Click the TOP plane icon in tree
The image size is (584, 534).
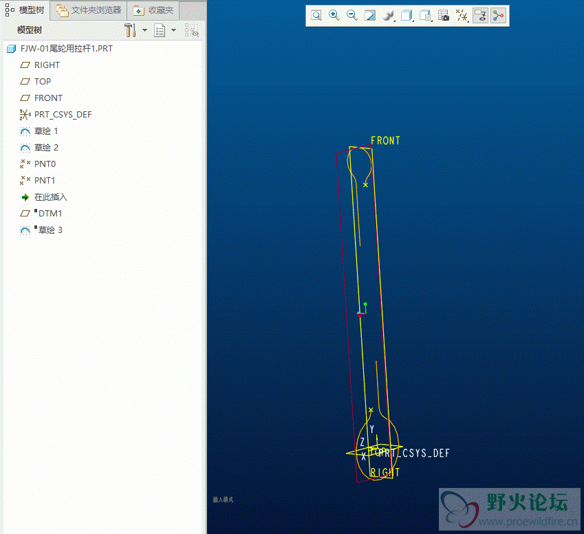[x=25, y=82]
